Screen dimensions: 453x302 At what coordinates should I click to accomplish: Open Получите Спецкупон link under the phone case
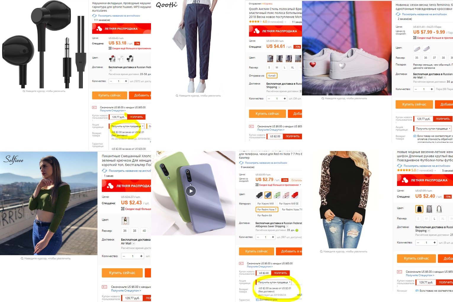[260, 266]
